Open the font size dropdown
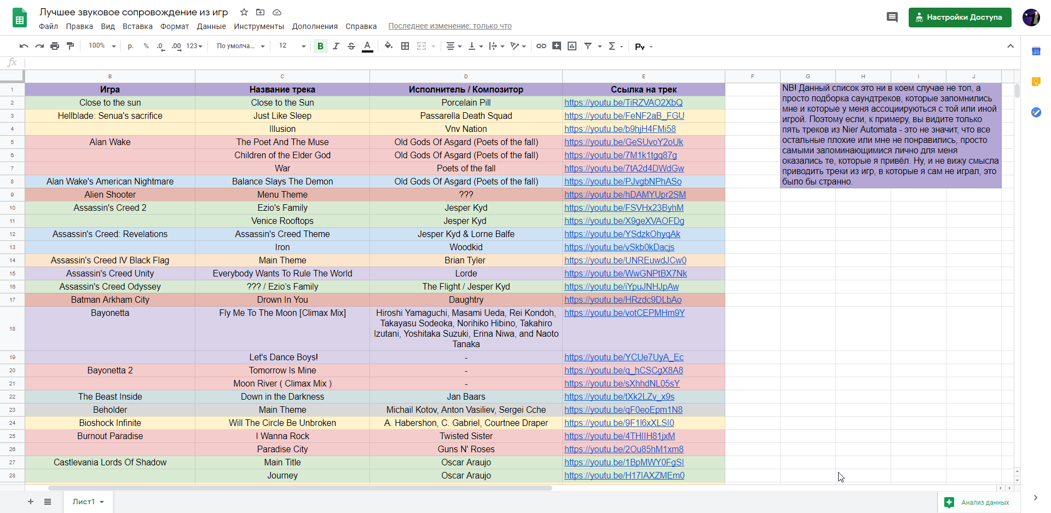This screenshot has height=513, width=1051. (292, 46)
